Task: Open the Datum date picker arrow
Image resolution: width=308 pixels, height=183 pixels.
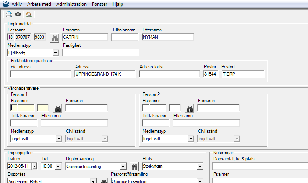Action: (35, 166)
